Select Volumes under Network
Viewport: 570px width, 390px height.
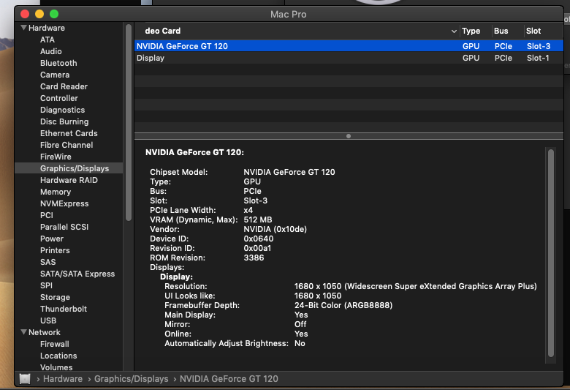pyautogui.click(x=56, y=367)
